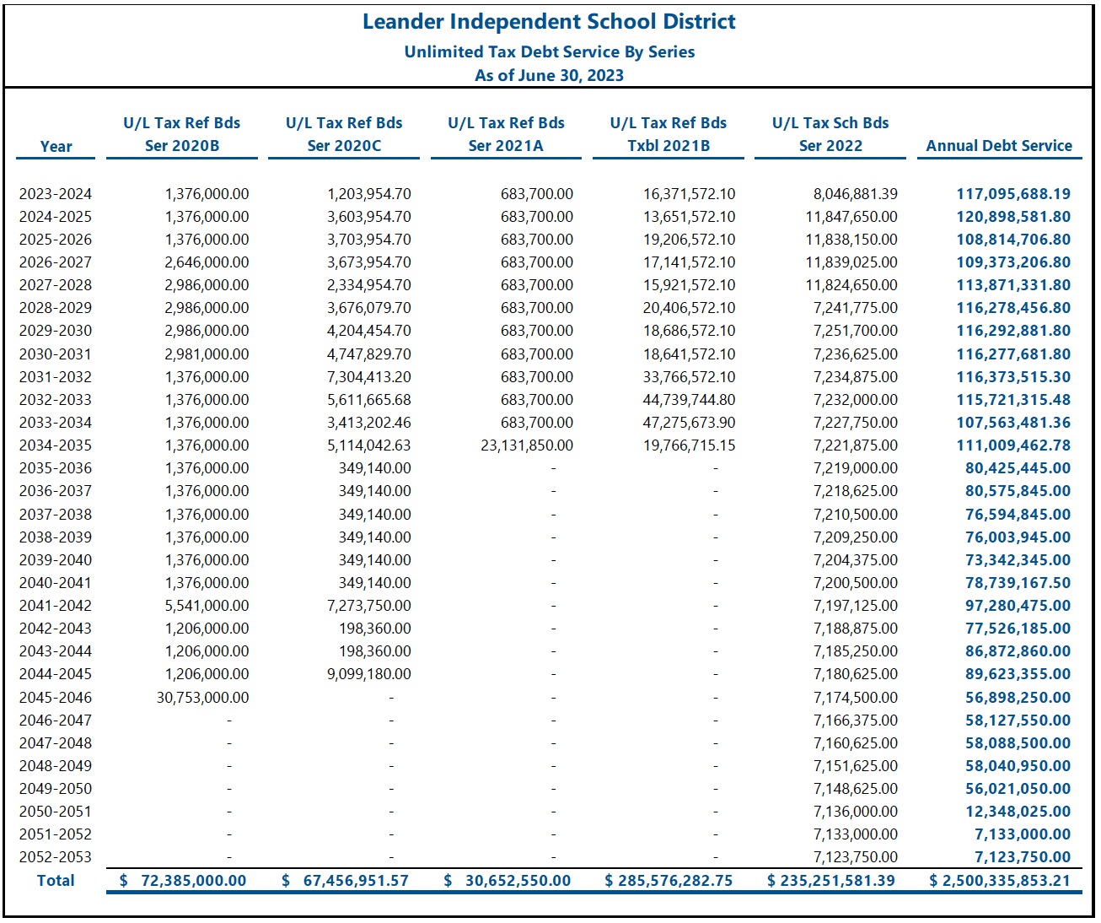The height and width of the screenshot is (923, 1101).
Task: Click Ser 2022 value 8,046,881.39
Action: pos(856,194)
